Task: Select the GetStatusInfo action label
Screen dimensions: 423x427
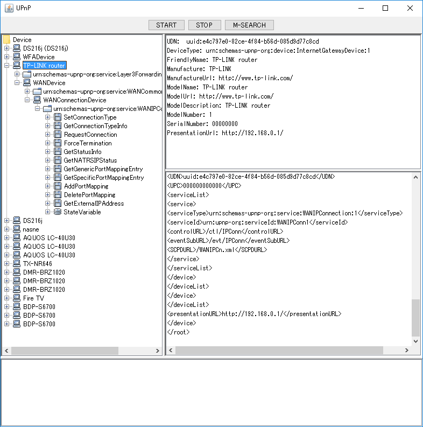Action: tap(82, 152)
